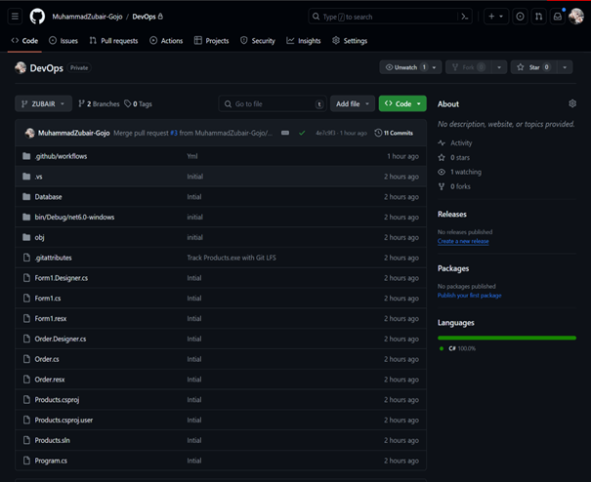This screenshot has width=591, height=482.
Task: Expand the create new dropdown caret
Action: tap(501, 17)
